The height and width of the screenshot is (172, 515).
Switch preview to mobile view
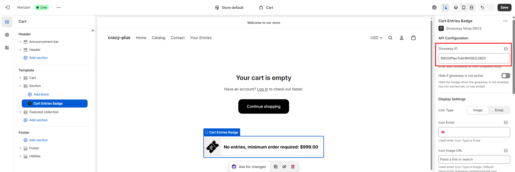(x=464, y=7)
